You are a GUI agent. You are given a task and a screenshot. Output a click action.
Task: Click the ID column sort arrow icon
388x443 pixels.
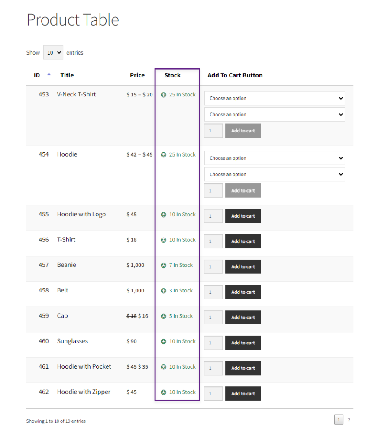tap(49, 74)
